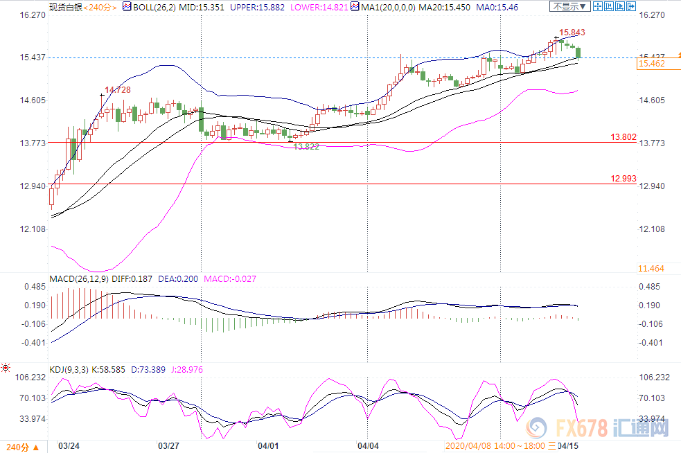This screenshot has height=453, width=681.
Task: Click the red sun settings icon beside KDJ
Action: pos(6,369)
